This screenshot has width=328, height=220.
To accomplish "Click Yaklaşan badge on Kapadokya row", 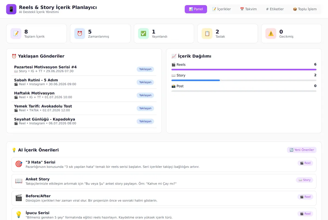I will coord(145,121).
